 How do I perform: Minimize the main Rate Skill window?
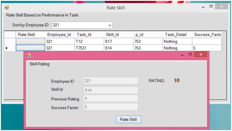tap(203, 7)
